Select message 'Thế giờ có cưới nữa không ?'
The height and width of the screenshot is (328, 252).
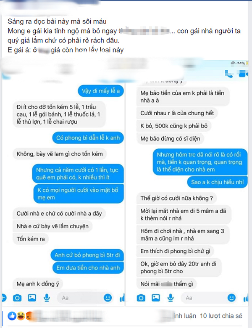pyautogui.click(x=176, y=198)
